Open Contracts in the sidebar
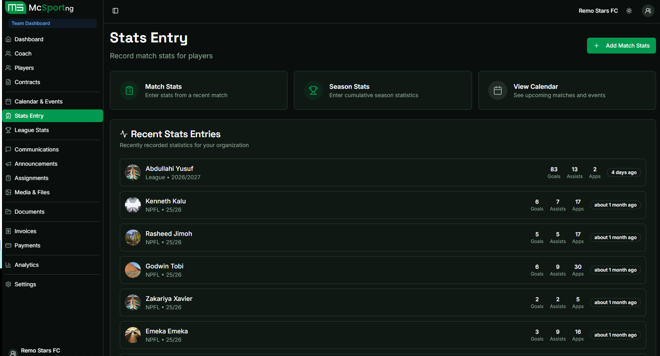660x356 pixels. tap(27, 82)
